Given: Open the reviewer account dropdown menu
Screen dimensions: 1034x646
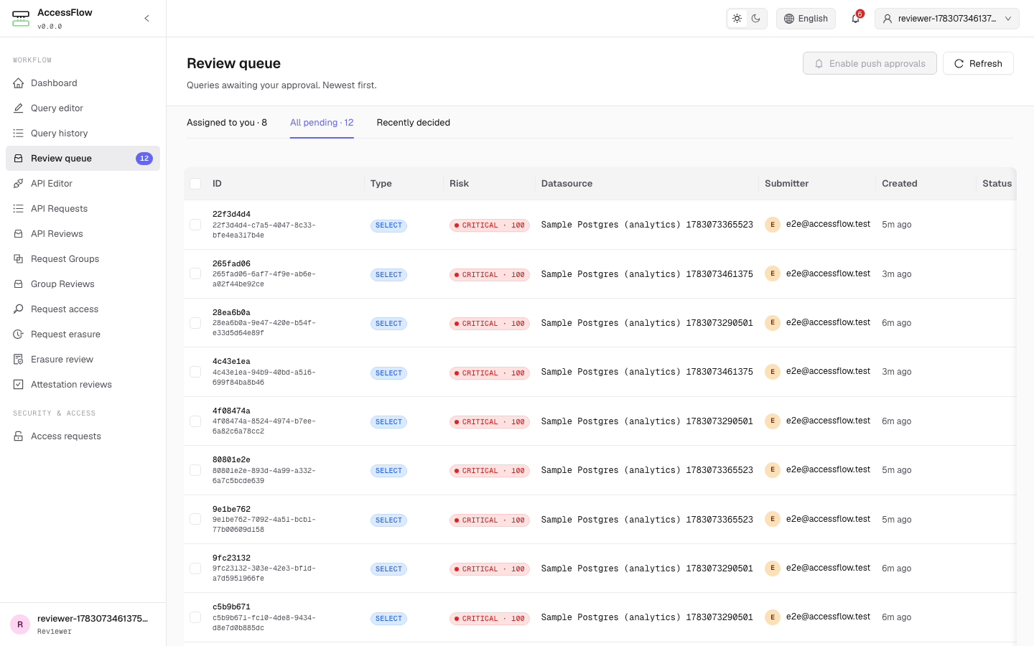Looking at the screenshot, I should (x=946, y=19).
